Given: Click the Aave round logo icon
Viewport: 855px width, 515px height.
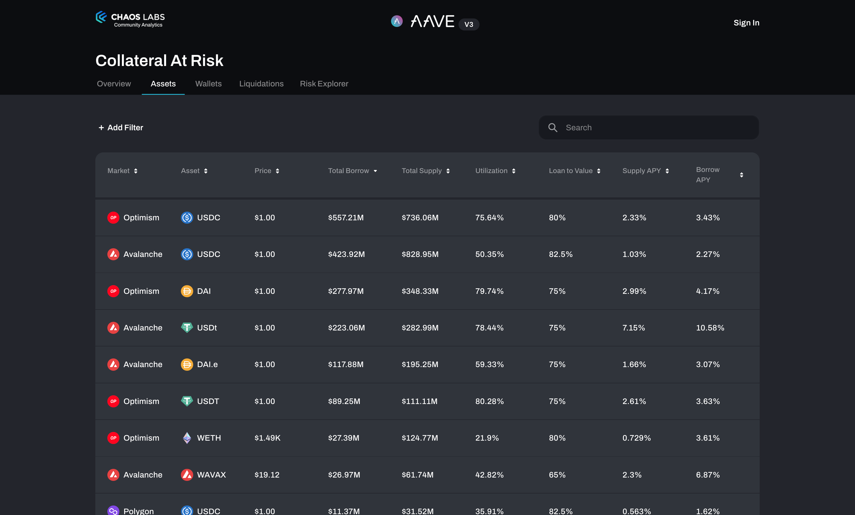Looking at the screenshot, I should tap(397, 21).
